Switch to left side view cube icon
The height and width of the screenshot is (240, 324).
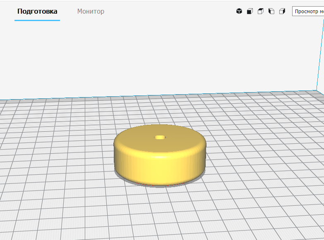coord(271,11)
